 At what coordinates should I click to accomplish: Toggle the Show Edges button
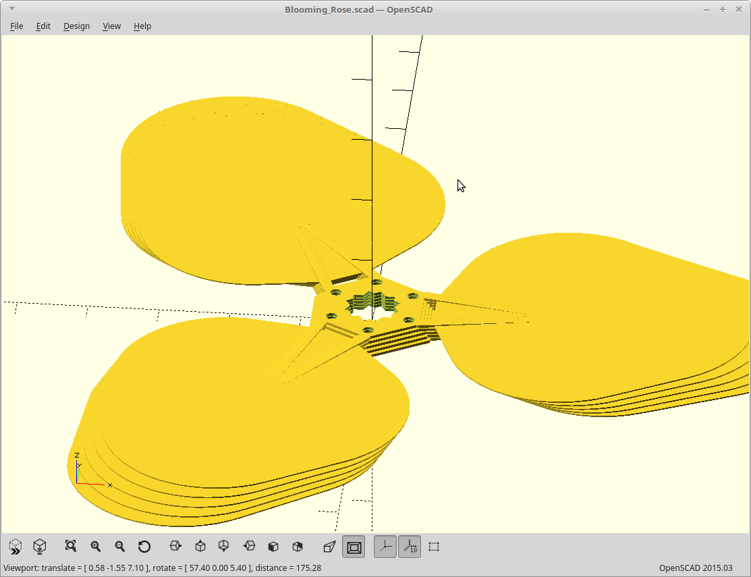pos(434,547)
